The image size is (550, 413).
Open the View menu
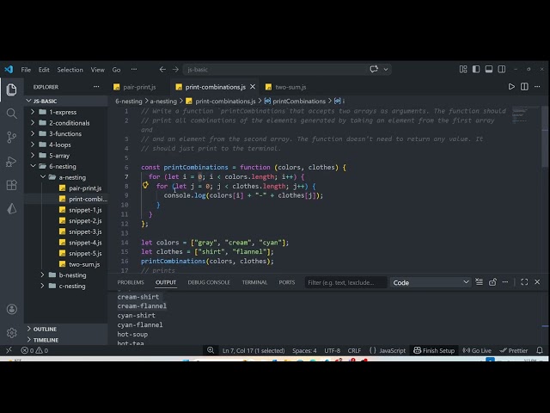(x=97, y=70)
